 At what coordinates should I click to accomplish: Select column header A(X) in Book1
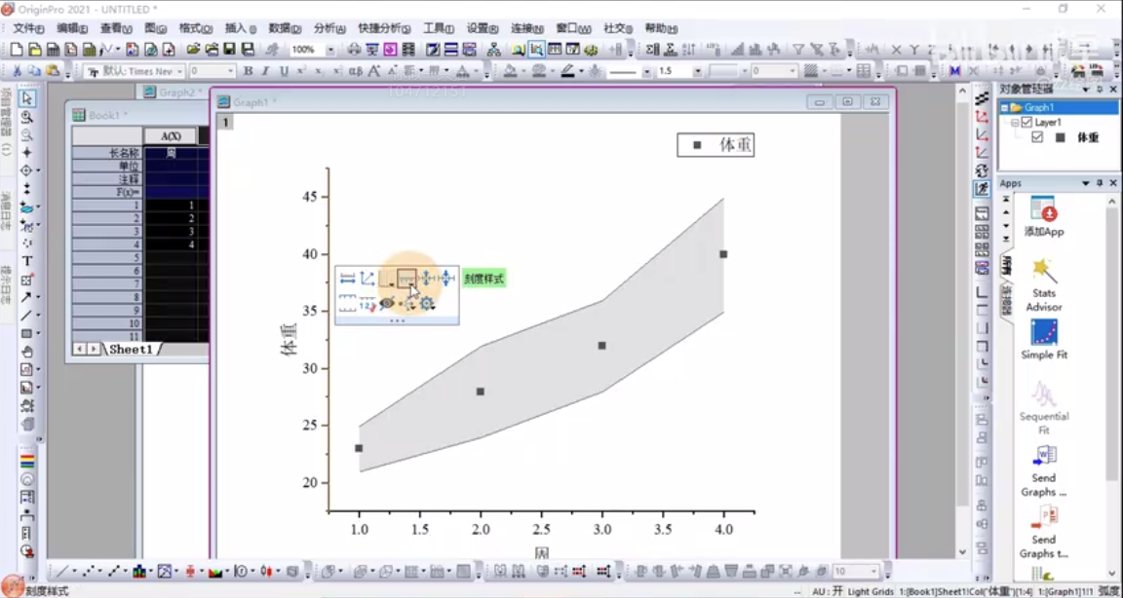[x=171, y=136]
